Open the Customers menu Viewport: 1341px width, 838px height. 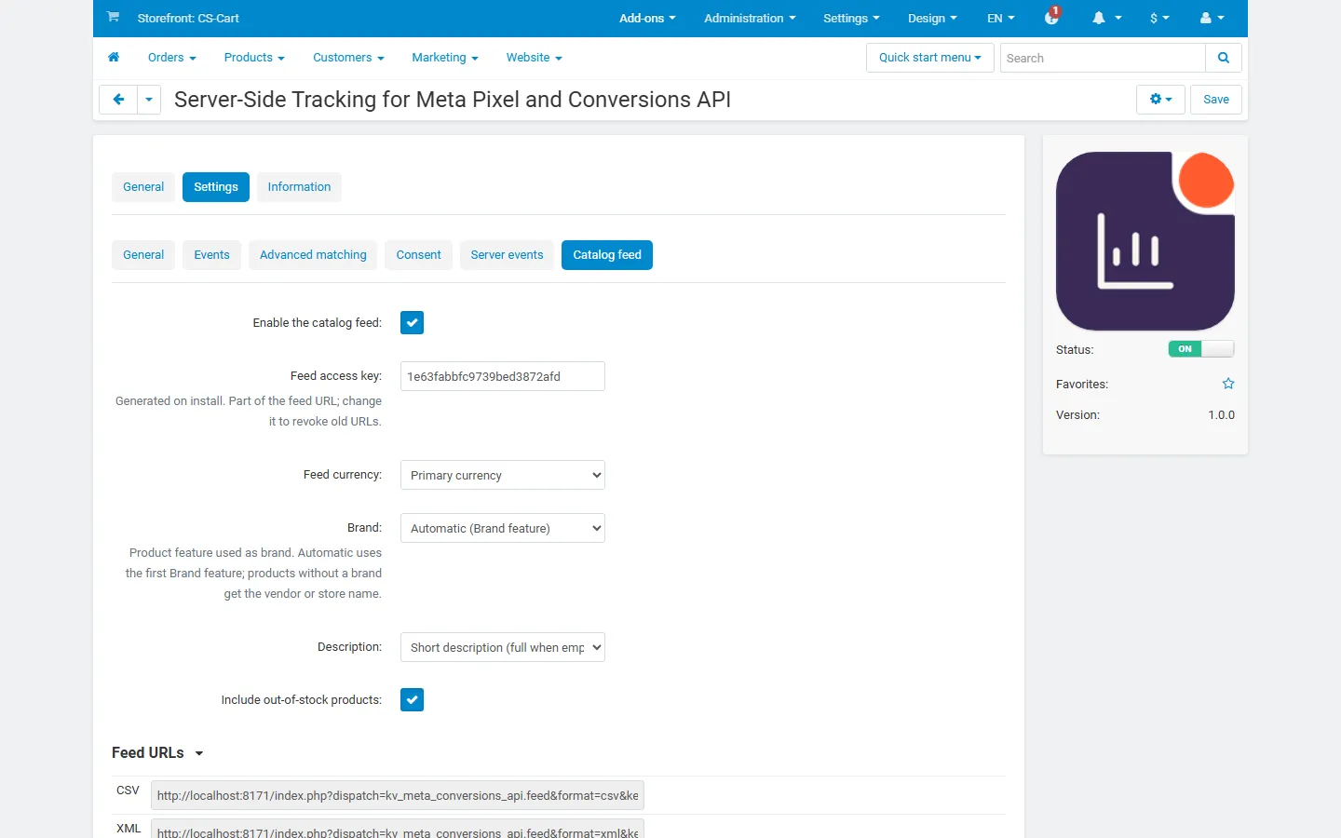[x=348, y=58]
